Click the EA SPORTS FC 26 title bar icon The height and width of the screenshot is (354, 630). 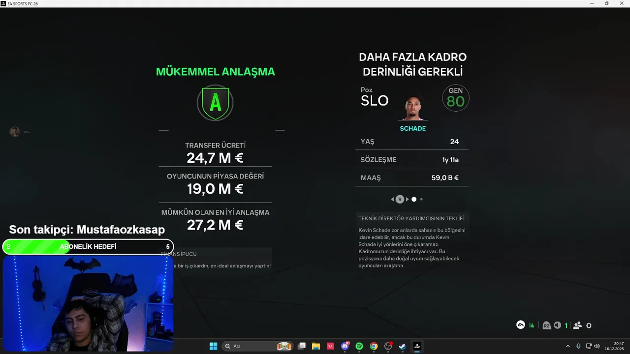[x=3, y=3]
